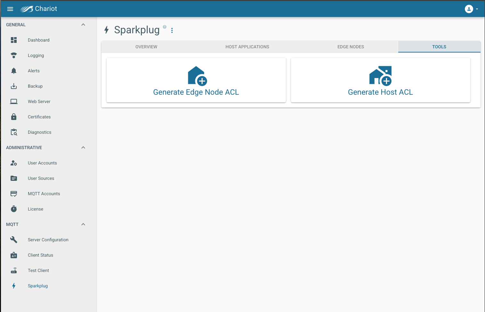Click the MQTT section heading

point(12,224)
